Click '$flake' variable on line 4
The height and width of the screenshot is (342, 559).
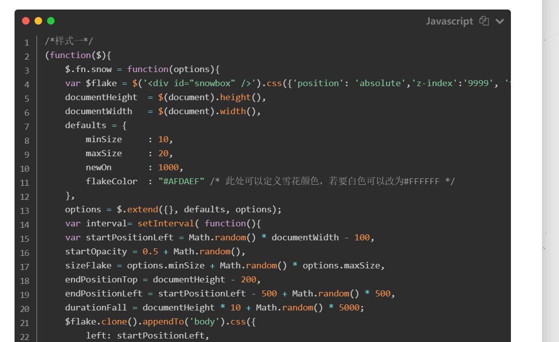[101, 83]
